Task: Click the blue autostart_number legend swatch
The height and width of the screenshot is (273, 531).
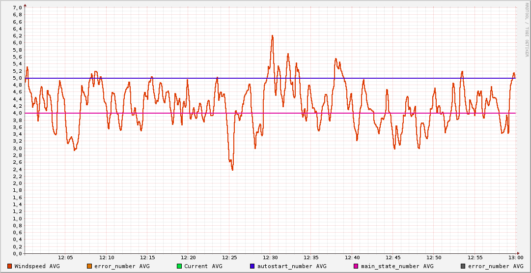Action: 252,266
